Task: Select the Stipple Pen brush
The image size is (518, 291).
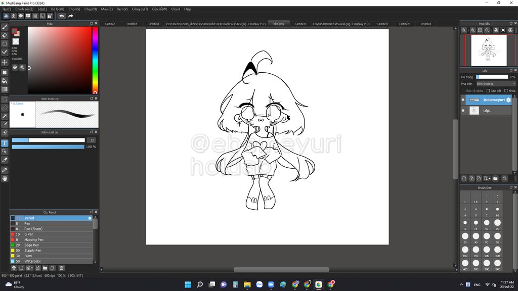Action: 51,251
